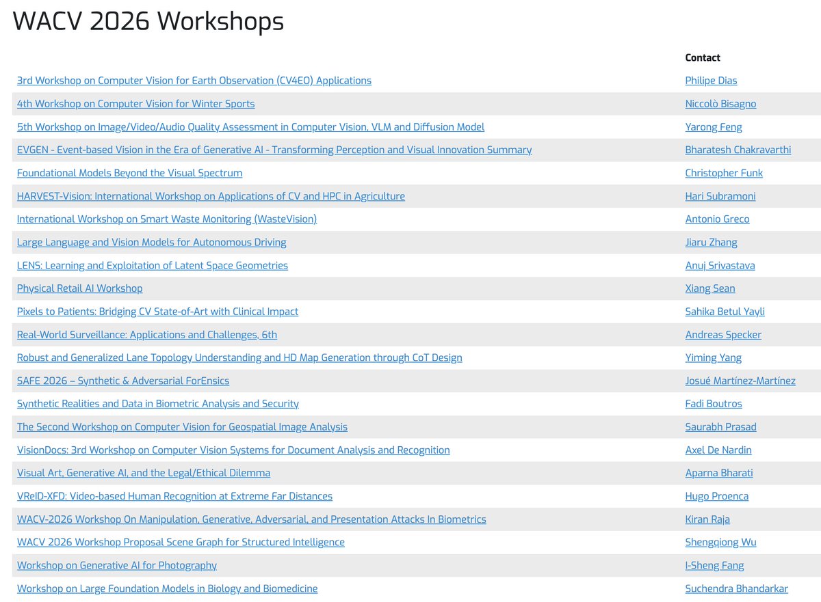The image size is (821, 602).
Task: Contact Aparna Bharati
Action: 719,473
